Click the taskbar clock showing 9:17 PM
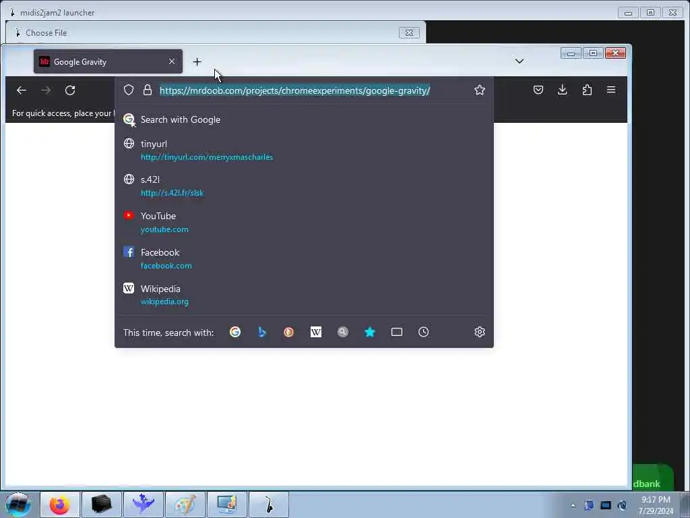690x518 pixels. tap(656, 505)
